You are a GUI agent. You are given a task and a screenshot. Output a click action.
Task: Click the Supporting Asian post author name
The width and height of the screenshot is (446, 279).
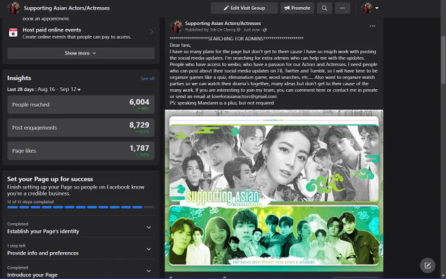[x=223, y=24]
